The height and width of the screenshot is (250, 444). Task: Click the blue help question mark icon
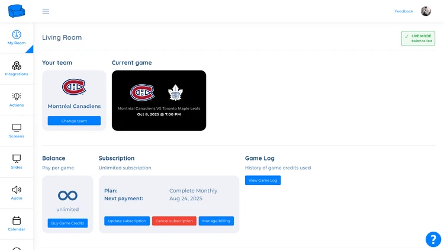pyautogui.click(x=433, y=239)
